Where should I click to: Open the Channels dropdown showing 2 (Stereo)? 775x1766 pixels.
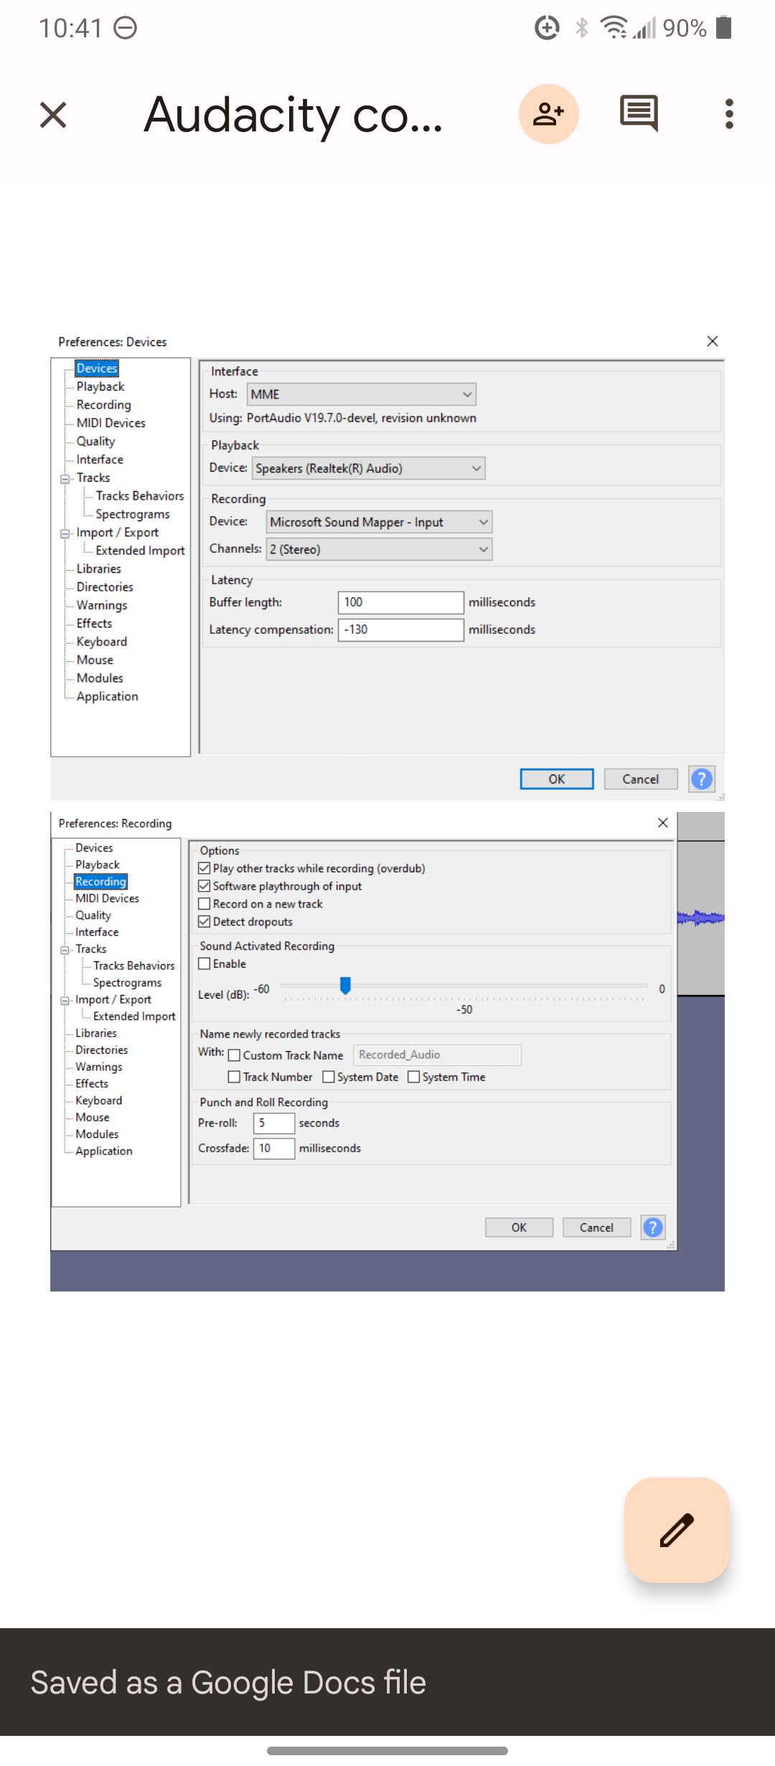(379, 549)
